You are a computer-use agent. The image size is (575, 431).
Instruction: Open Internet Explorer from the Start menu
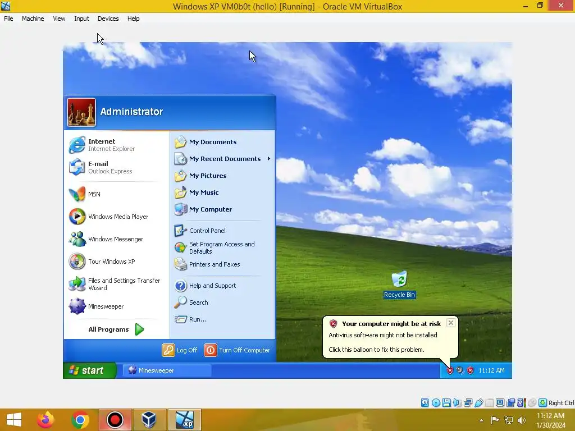point(117,145)
